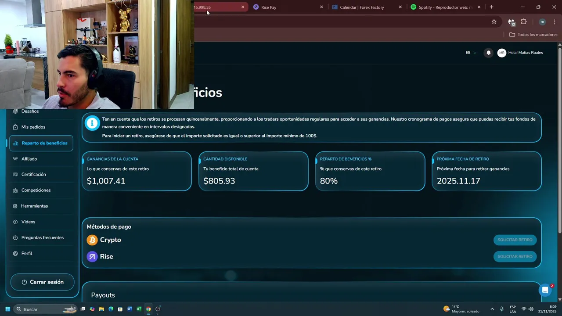Open the clock showing 8:09 21/11/2025

[548, 309]
